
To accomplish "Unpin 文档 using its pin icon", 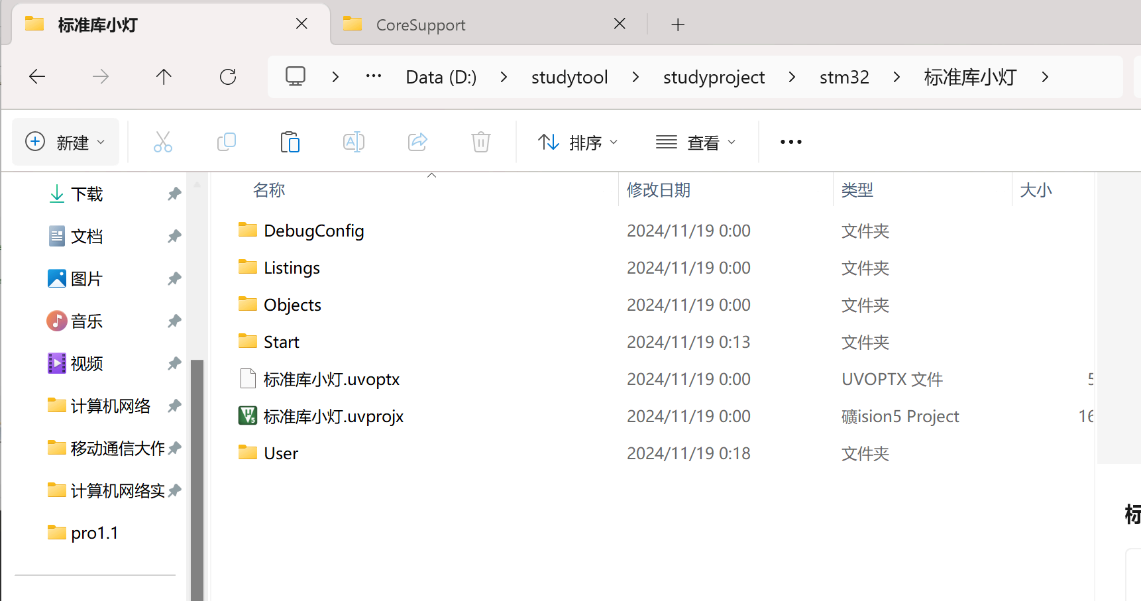I will (x=174, y=237).
